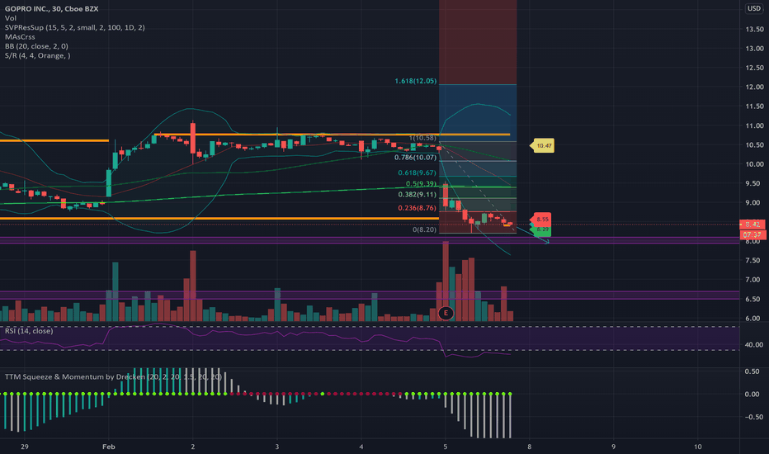Select the MAsCrss indicator label
The image size is (769, 454).
click(20, 37)
